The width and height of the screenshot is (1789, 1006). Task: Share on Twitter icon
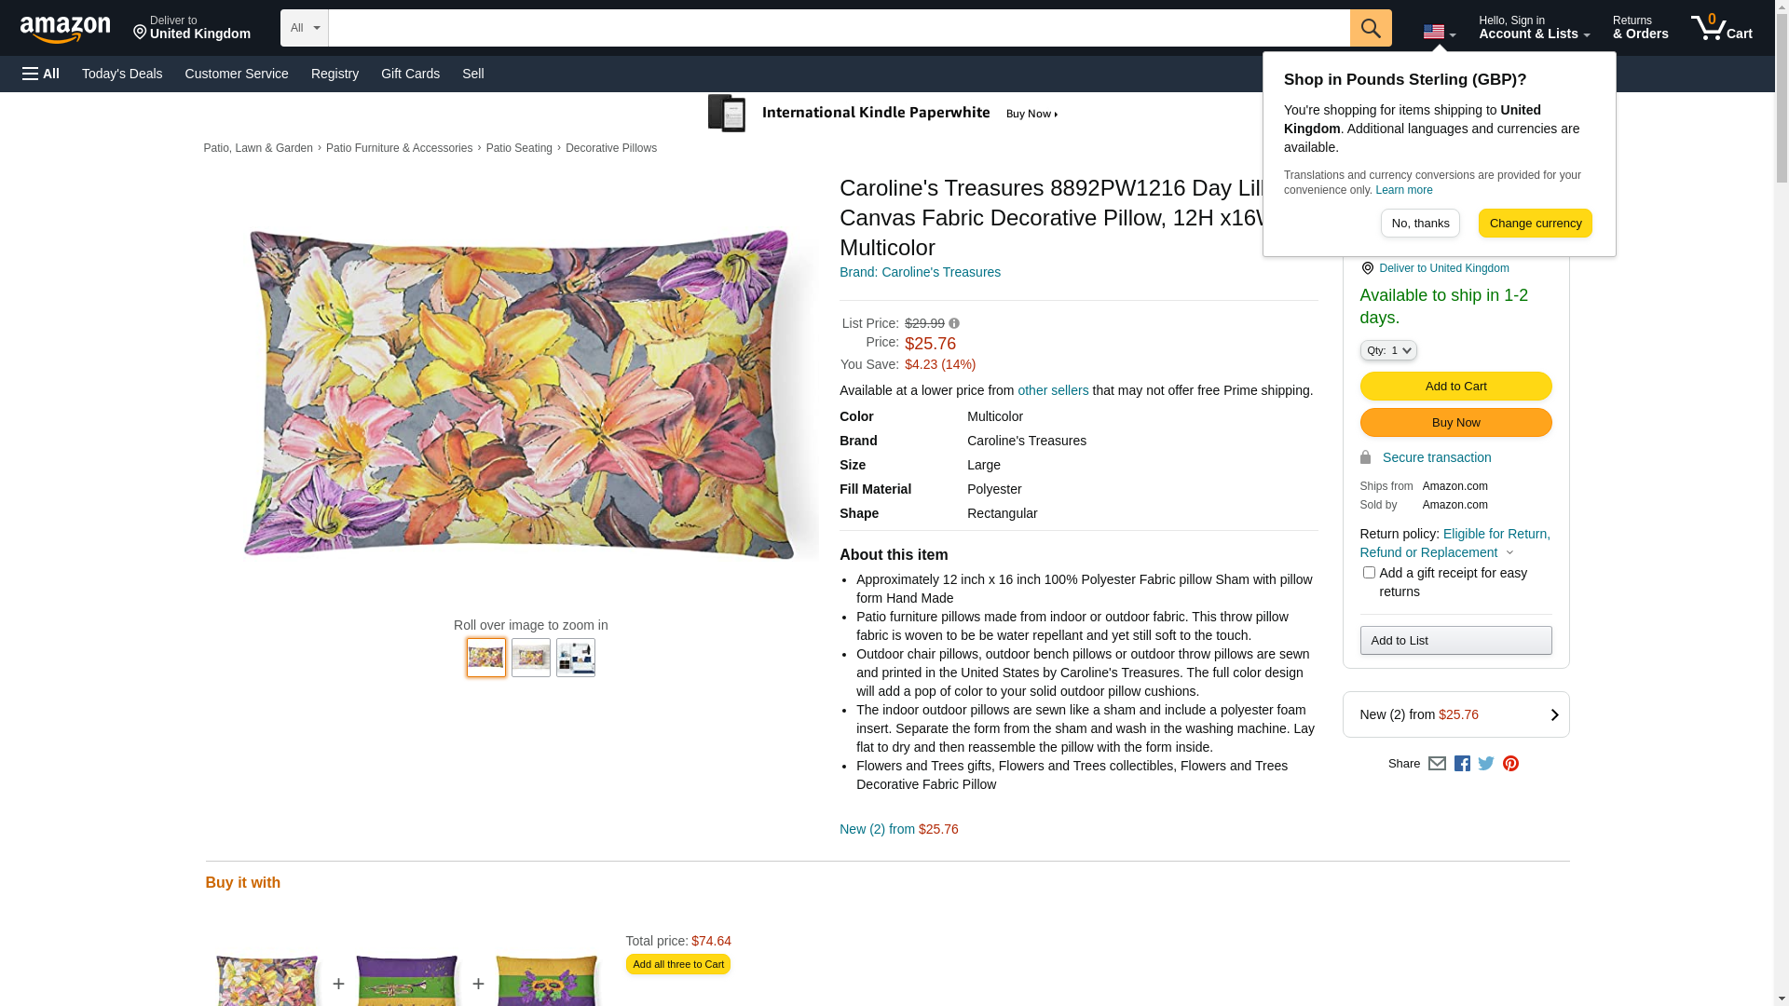click(x=1486, y=764)
